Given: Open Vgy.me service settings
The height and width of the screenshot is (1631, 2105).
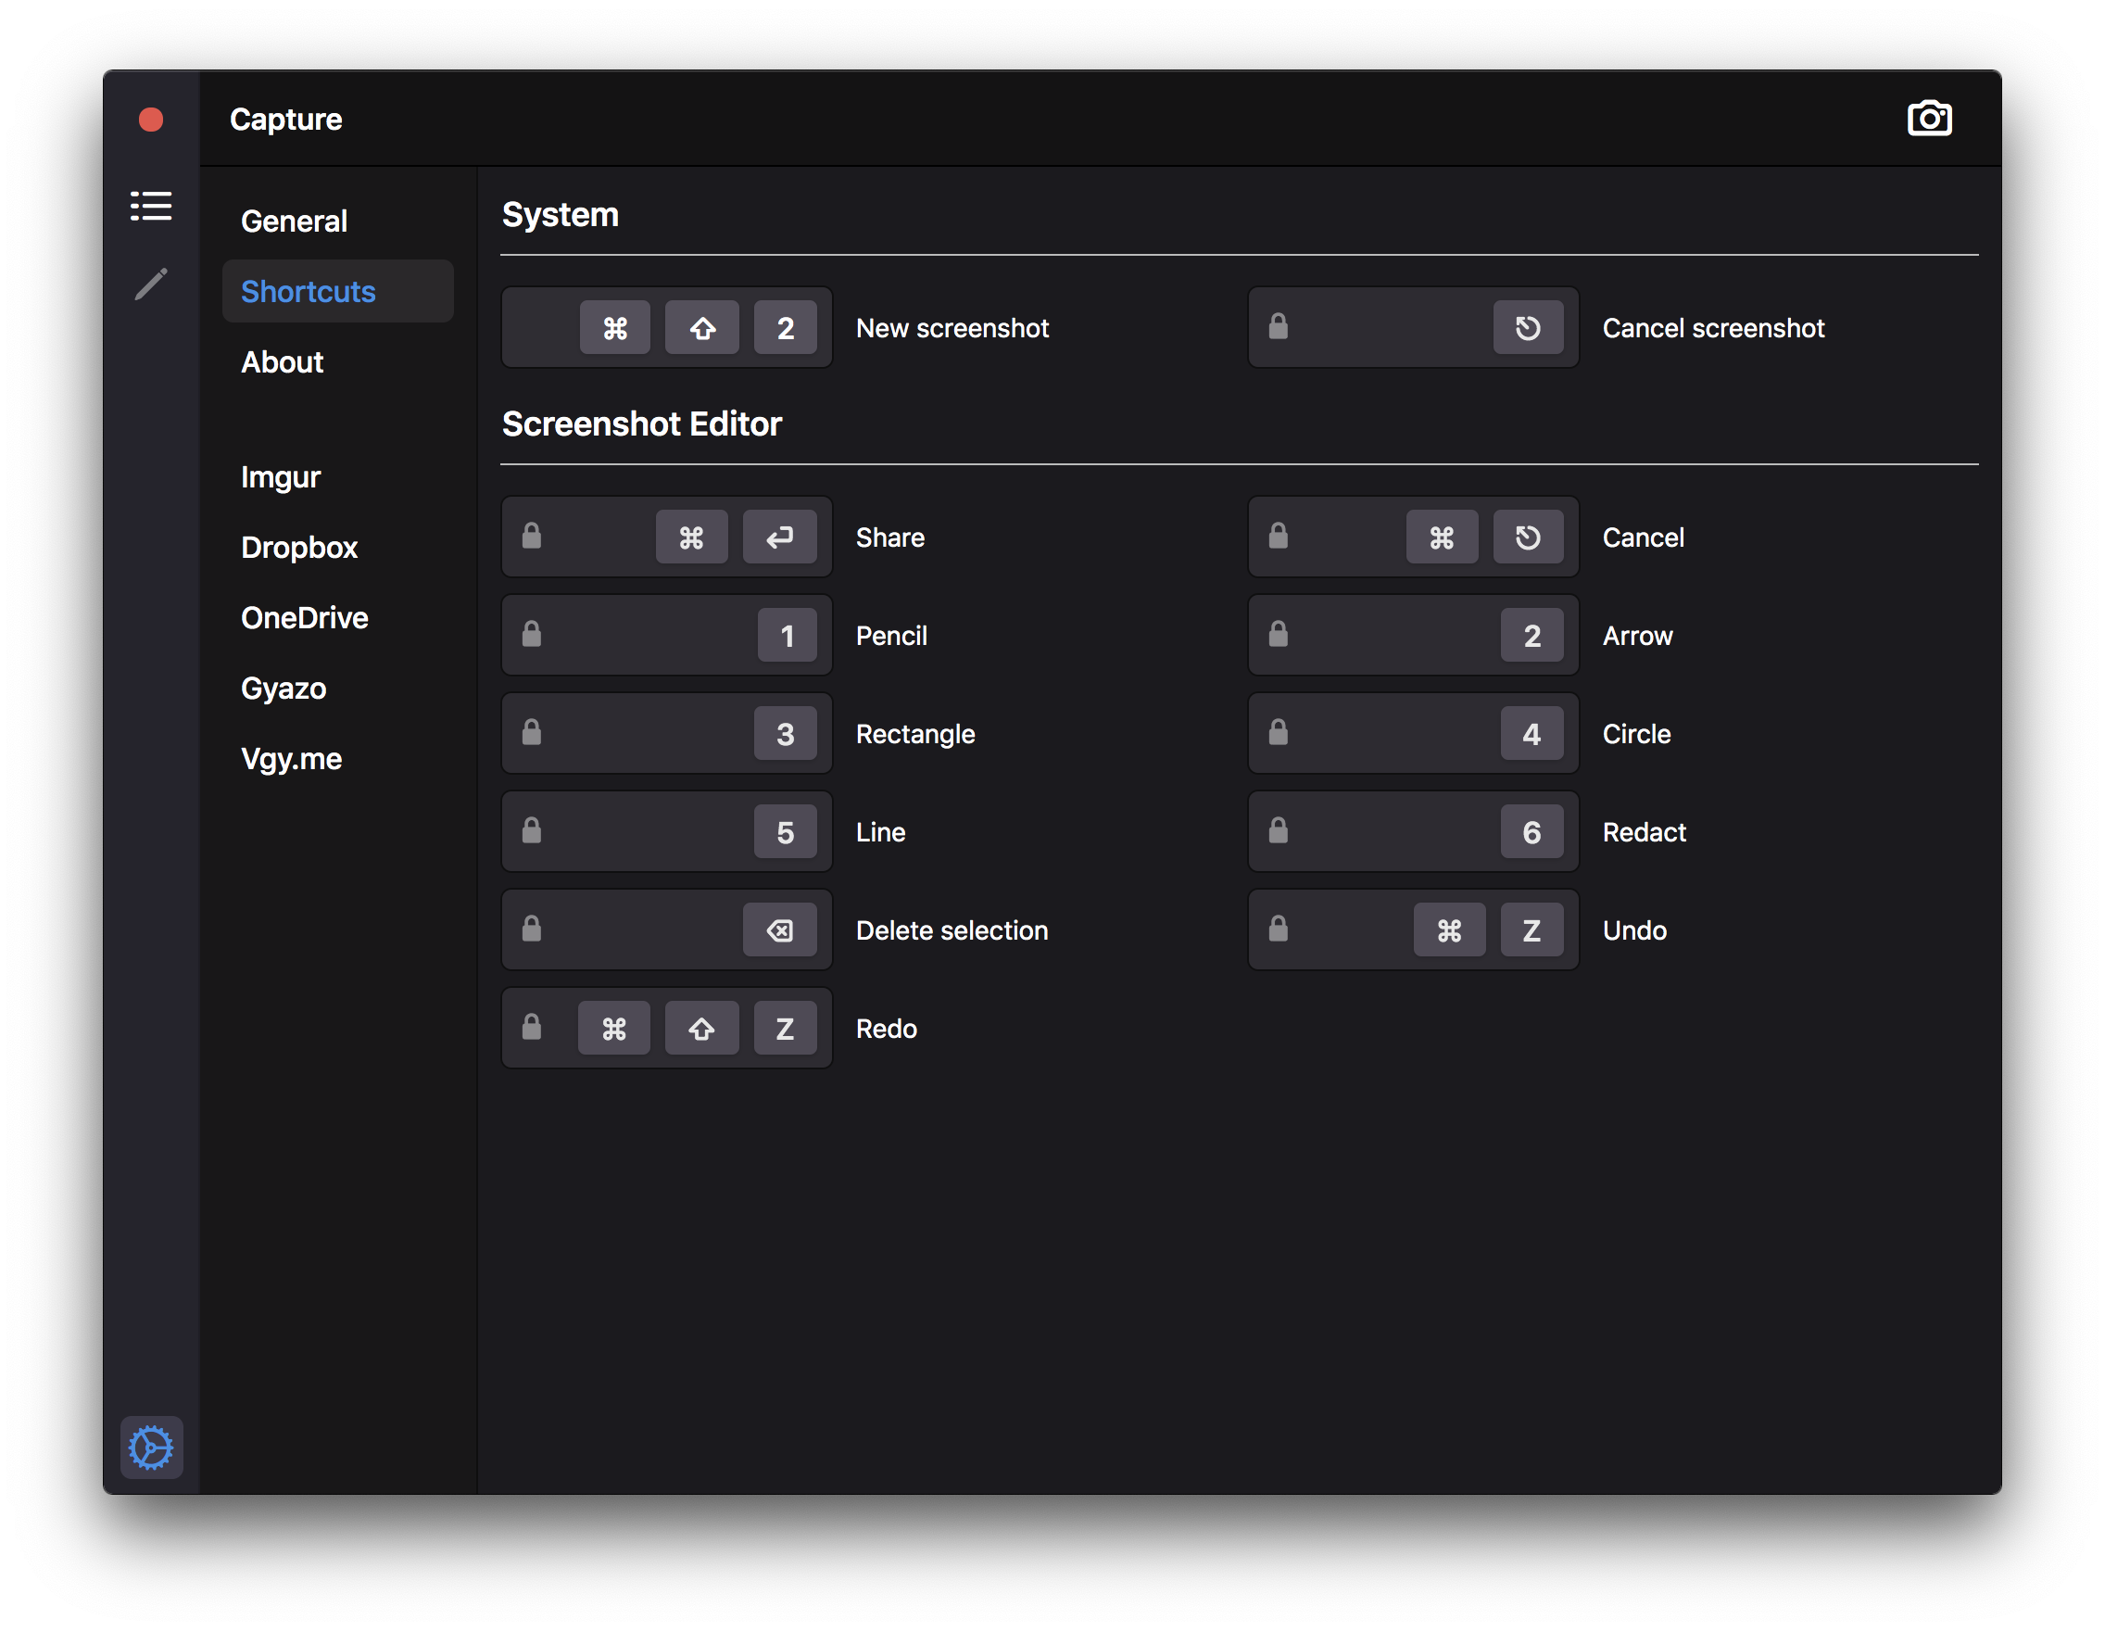Looking at the screenshot, I should tap(291, 759).
